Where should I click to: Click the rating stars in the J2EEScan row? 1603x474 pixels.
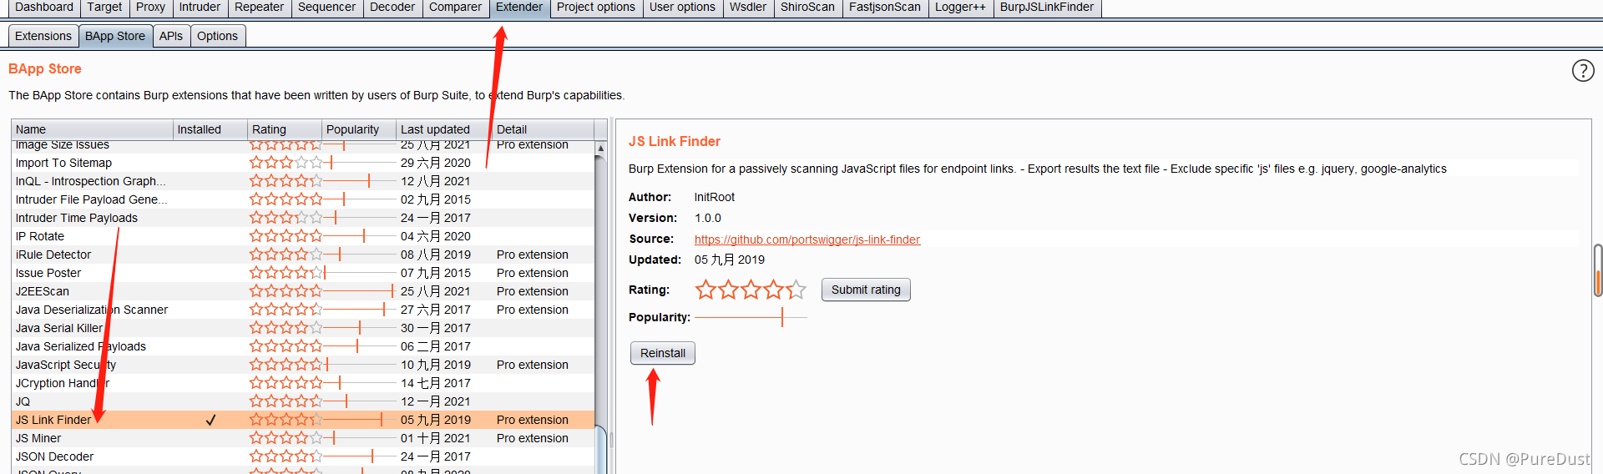click(x=286, y=291)
